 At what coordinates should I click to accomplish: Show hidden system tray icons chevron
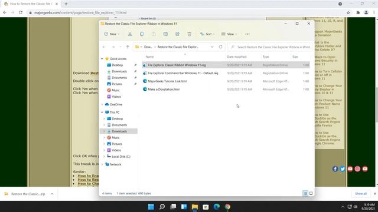(x=343, y=207)
